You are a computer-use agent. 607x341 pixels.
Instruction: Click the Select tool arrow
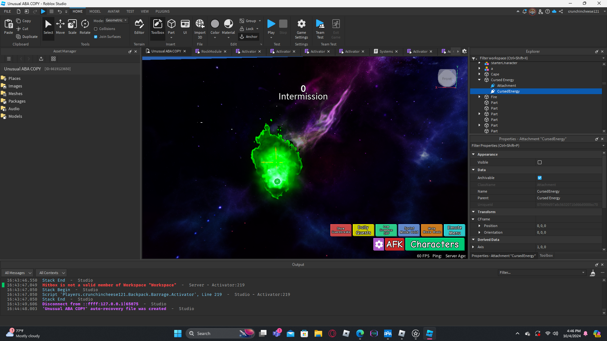[x=48, y=27]
